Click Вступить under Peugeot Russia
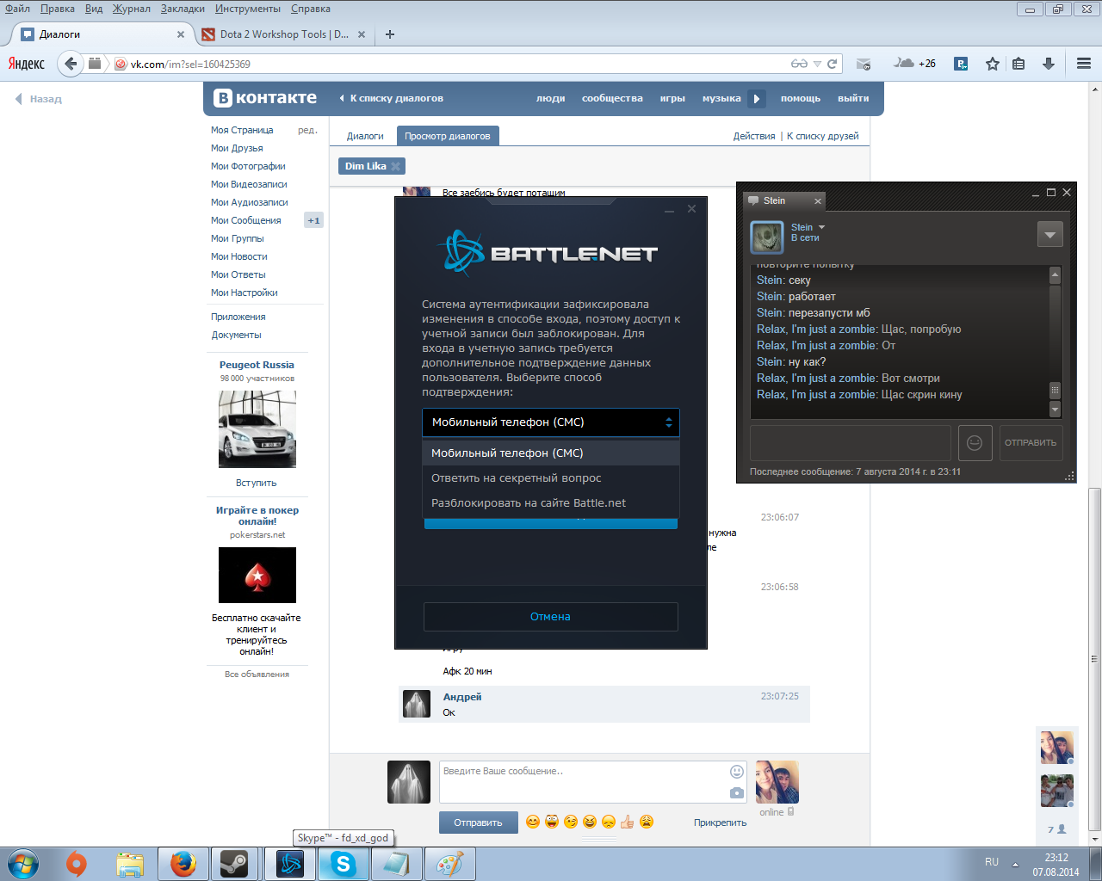This screenshot has height=881, width=1102. point(257,483)
